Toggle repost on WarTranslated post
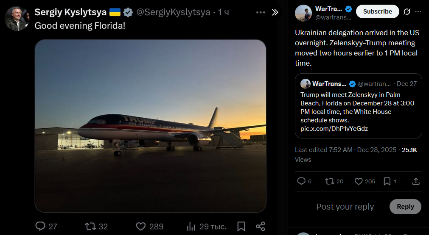This screenshot has width=429, height=235. [330, 181]
